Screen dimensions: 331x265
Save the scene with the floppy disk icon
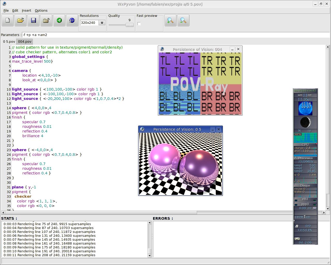coord(34,20)
